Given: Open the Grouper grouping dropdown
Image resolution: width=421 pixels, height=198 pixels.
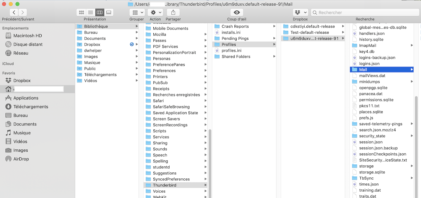Looking at the screenshot, I should point(137,12).
